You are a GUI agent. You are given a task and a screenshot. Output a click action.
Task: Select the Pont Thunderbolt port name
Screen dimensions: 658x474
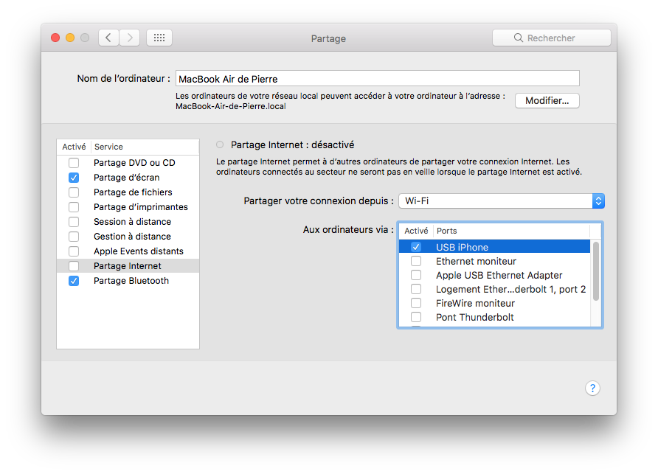(x=474, y=317)
